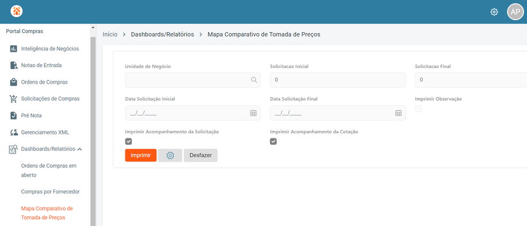Click search magnifier in Unidade de Negócio
This screenshot has width=527, height=226.
[x=254, y=80]
